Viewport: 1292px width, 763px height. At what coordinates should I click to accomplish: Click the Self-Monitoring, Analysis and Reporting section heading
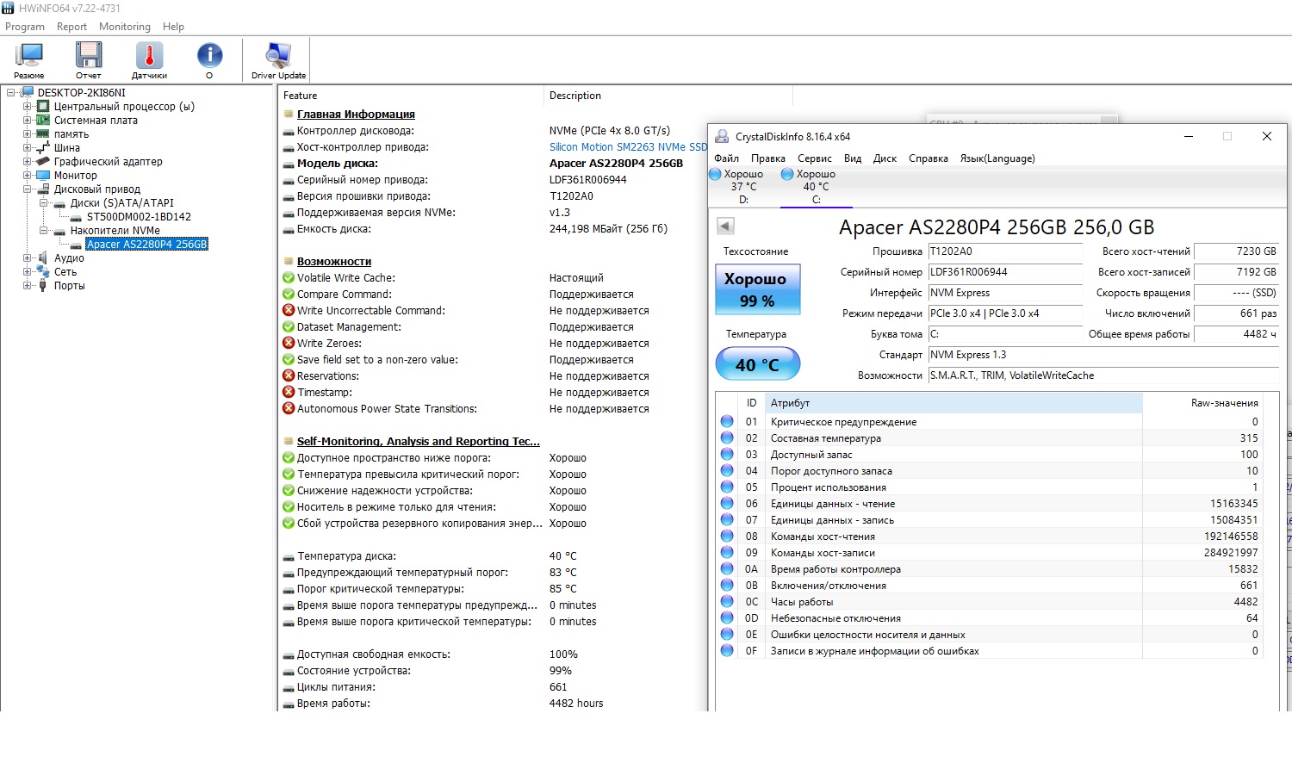point(419,442)
